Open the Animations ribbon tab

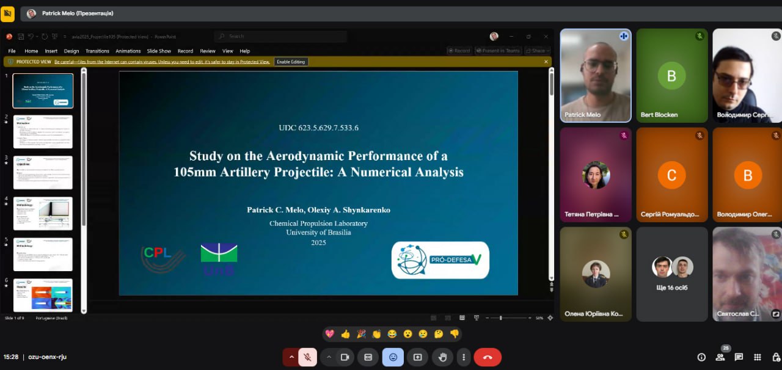pos(128,51)
